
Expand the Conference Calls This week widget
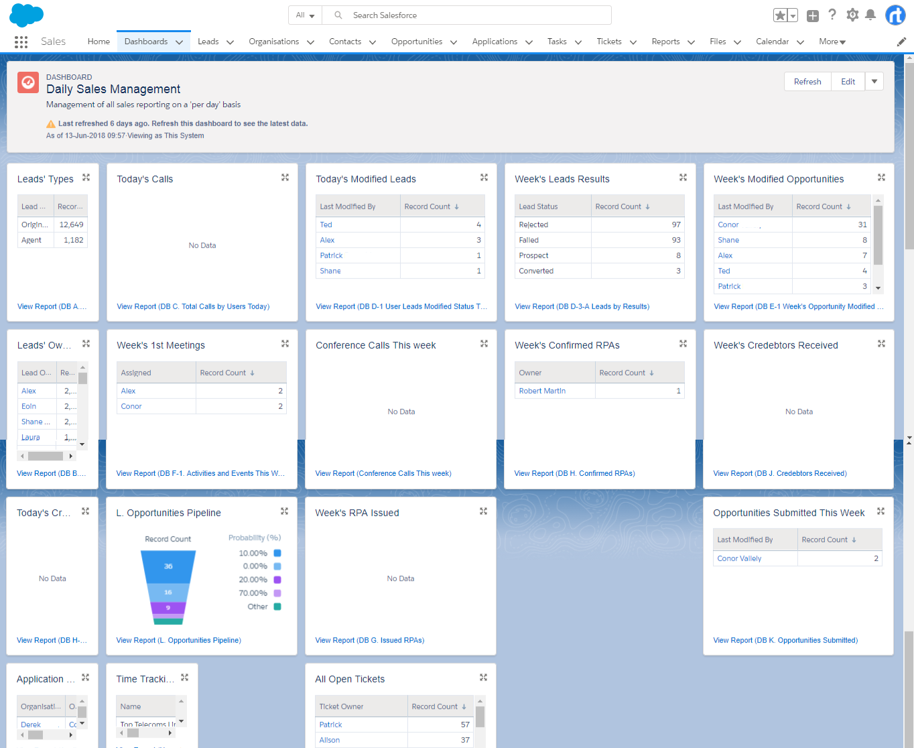pyautogui.click(x=484, y=344)
